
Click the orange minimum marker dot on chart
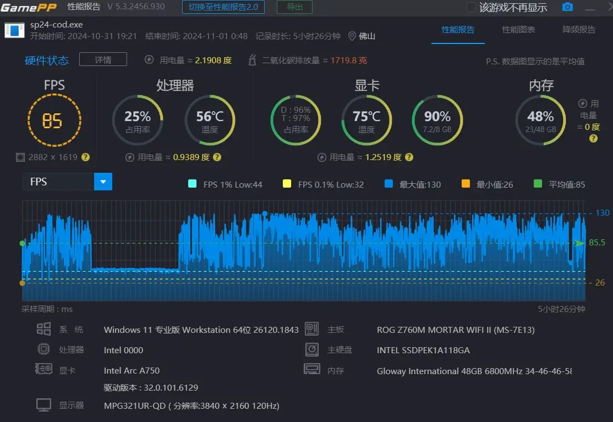(22, 283)
